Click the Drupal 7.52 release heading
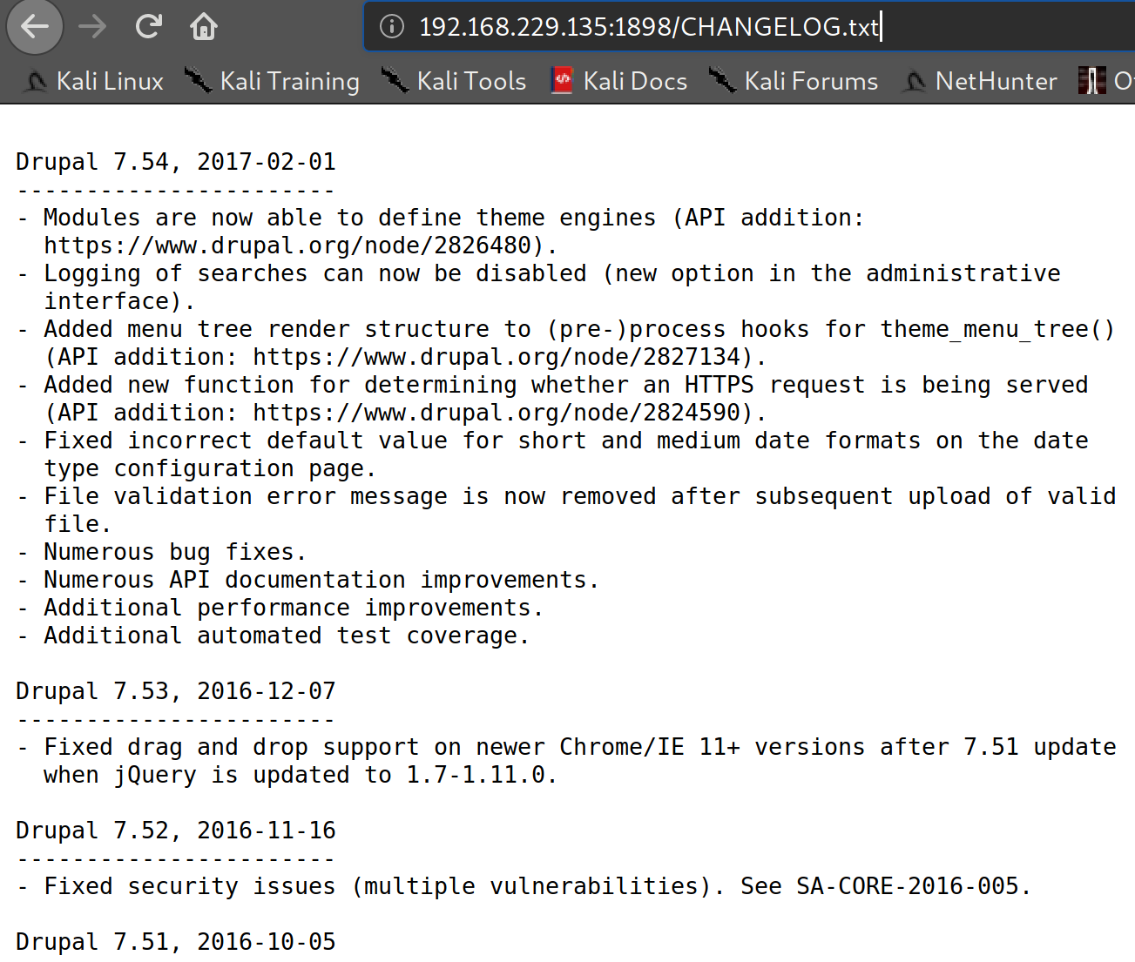Viewport: 1135px width, 962px height. 175,831
